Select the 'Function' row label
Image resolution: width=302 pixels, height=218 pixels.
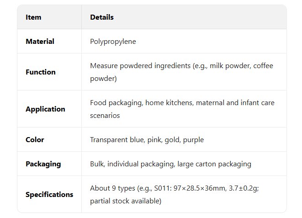pos(40,72)
